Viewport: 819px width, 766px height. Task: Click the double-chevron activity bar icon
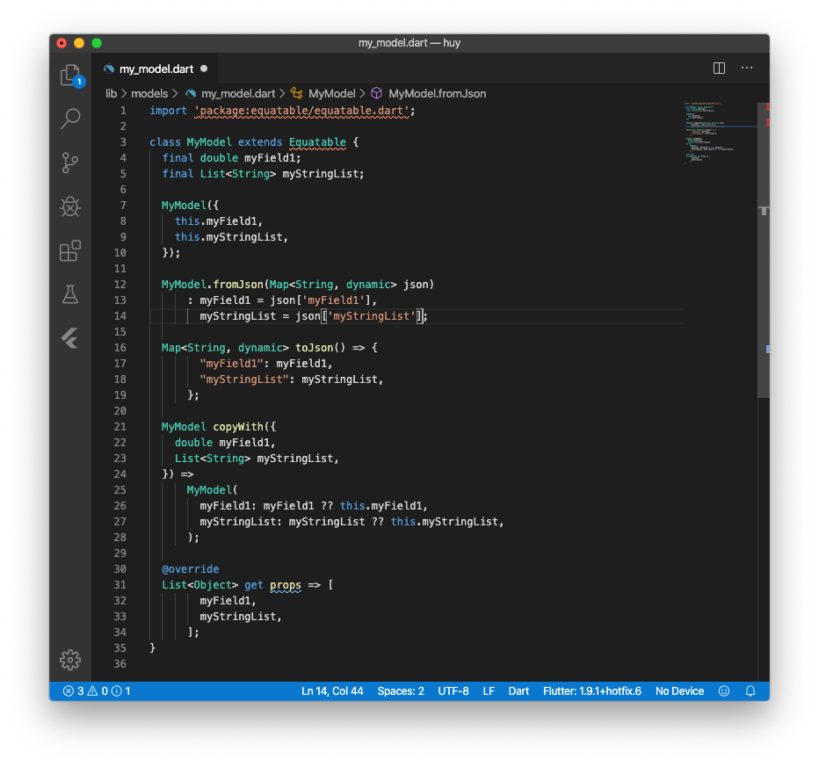[x=70, y=338]
